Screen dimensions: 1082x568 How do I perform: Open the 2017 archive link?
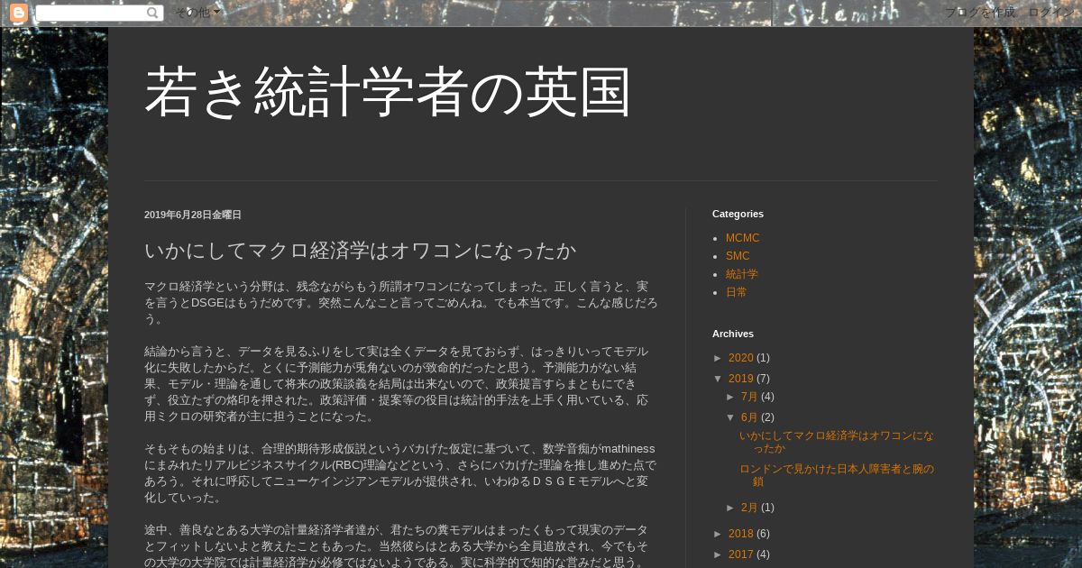coord(740,554)
